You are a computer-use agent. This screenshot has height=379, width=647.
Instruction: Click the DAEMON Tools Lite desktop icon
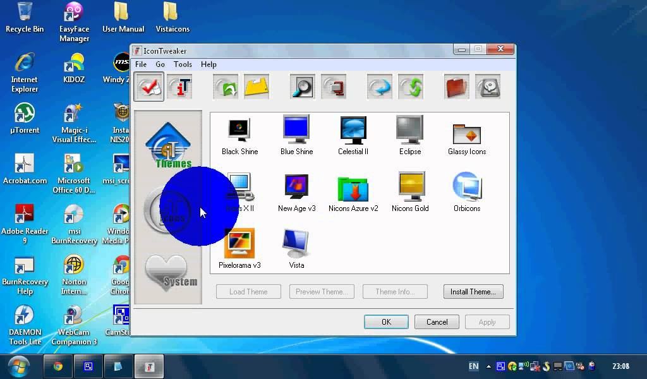click(25, 325)
